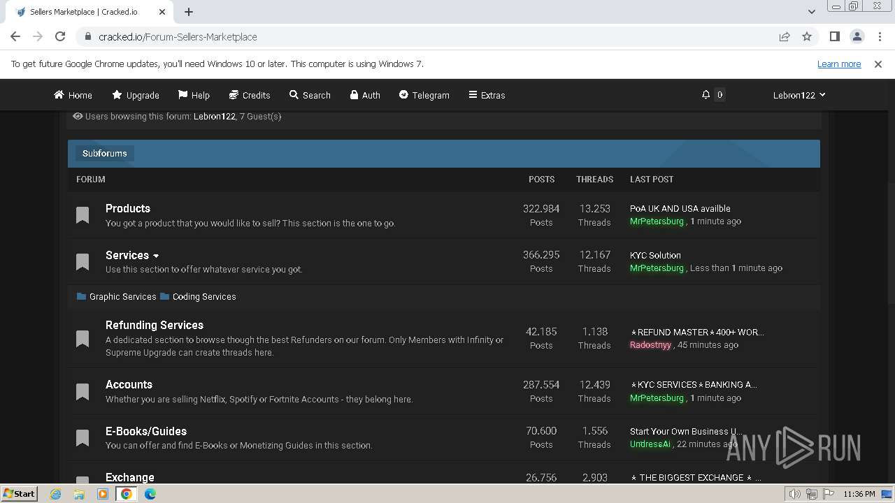Image resolution: width=895 pixels, height=503 pixels.
Task: Open last post 'KYC Solution'
Action: (655, 255)
